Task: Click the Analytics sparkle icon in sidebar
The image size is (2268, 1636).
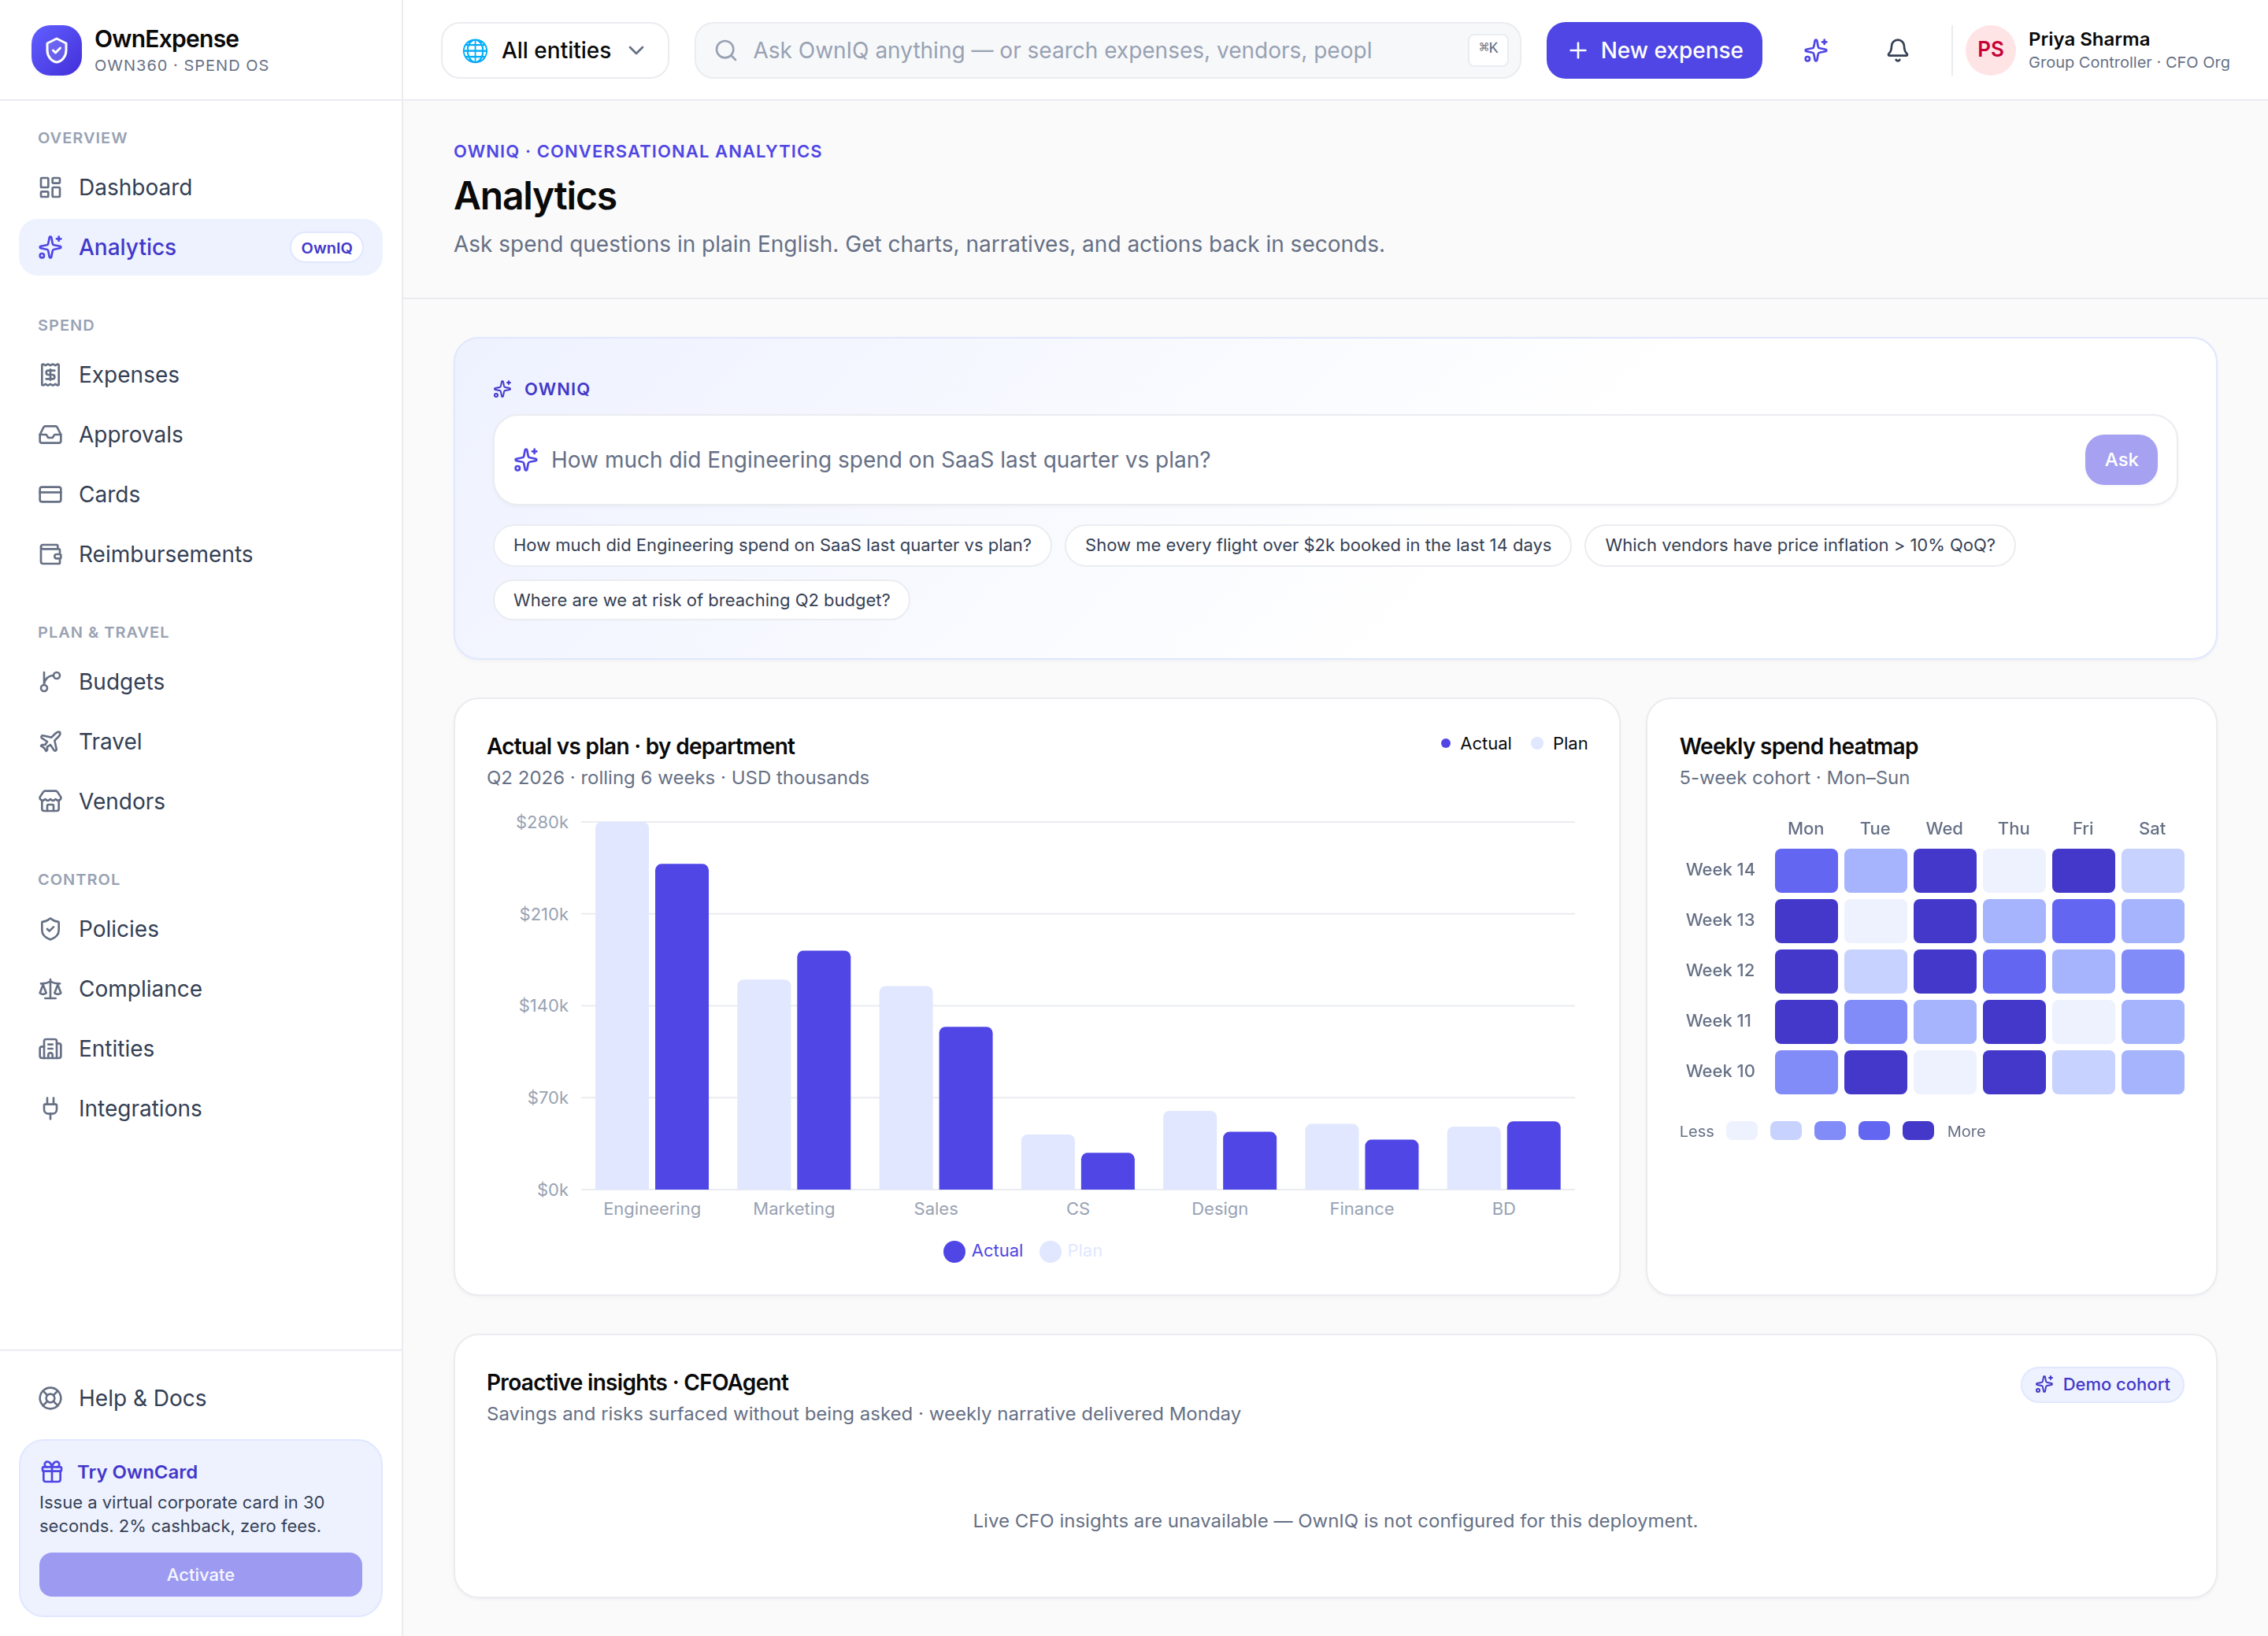Action: point(50,247)
